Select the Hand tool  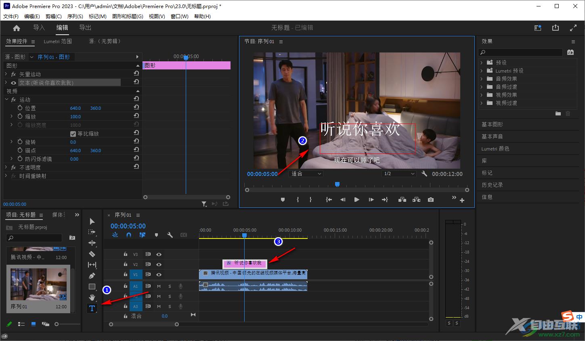(92, 297)
